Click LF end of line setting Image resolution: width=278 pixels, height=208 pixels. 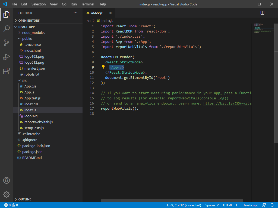point(238,205)
